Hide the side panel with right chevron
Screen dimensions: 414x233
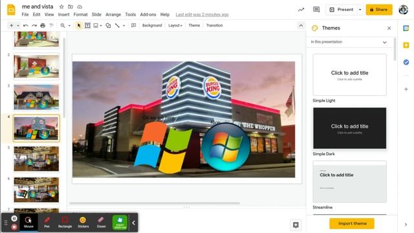(406, 225)
